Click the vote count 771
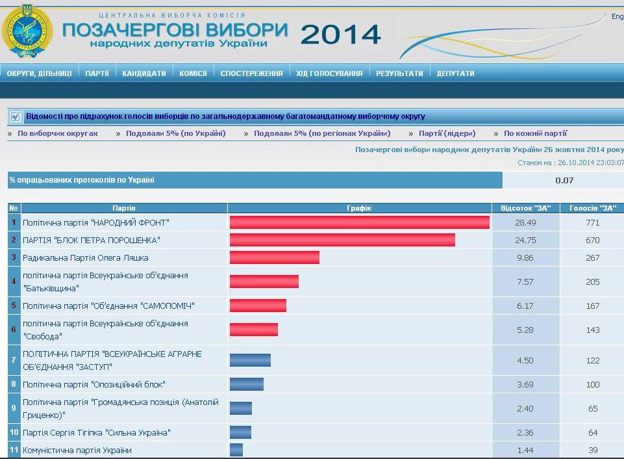The width and height of the screenshot is (624, 459). 593,223
